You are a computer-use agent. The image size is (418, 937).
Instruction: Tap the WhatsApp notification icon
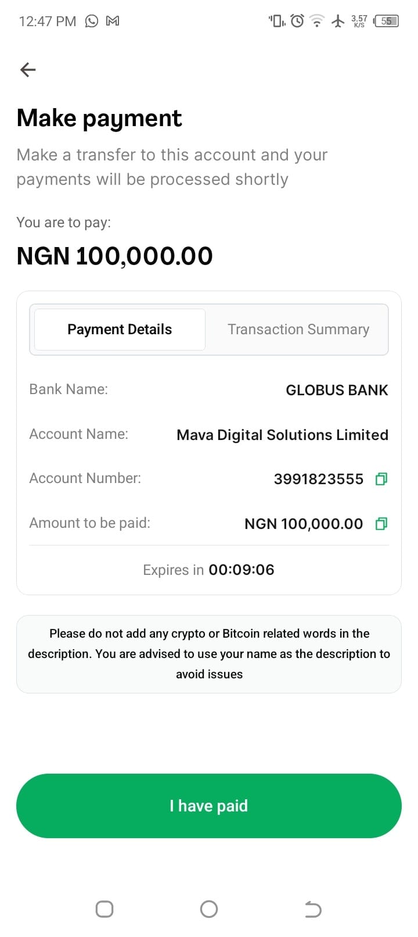click(x=92, y=21)
